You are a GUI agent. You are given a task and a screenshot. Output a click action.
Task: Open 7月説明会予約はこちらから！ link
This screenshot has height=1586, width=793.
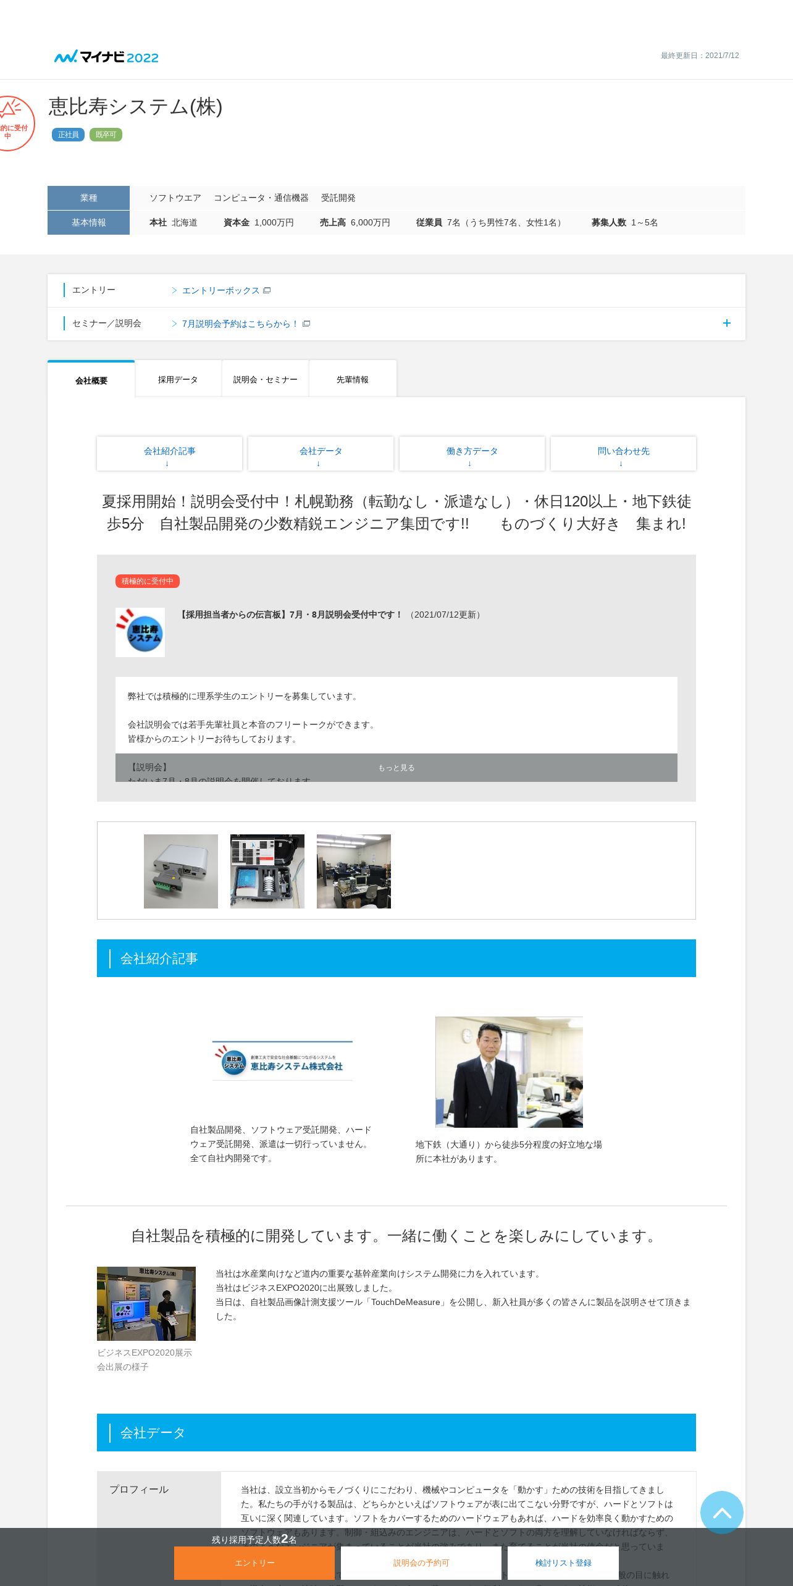pos(240,324)
